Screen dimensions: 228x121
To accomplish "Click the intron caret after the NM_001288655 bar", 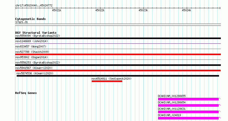I will pos(220,99).
